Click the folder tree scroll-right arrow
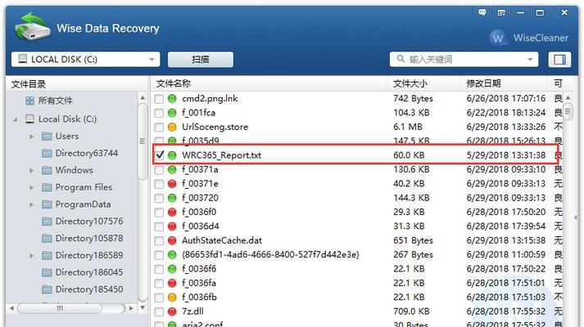The height and width of the screenshot is (327, 584). (x=131, y=308)
